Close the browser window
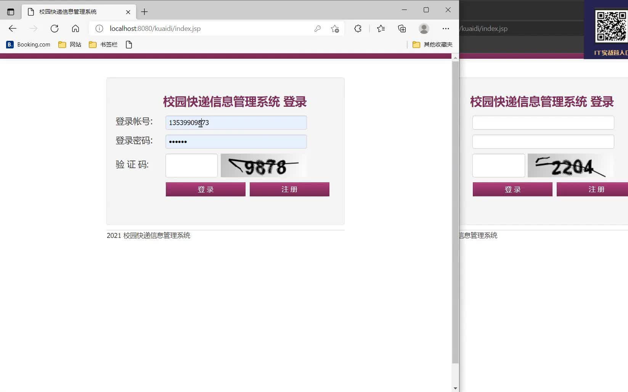The width and height of the screenshot is (628, 392). (x=448, y=10)
